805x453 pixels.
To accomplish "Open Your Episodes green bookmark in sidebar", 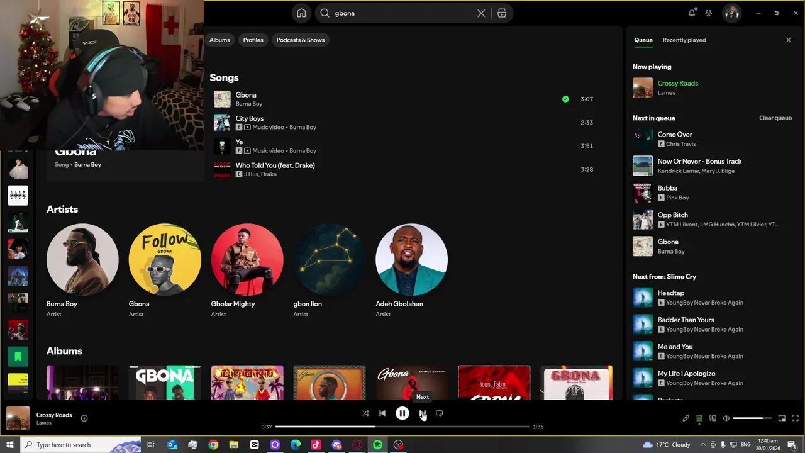I will [18, 357].
